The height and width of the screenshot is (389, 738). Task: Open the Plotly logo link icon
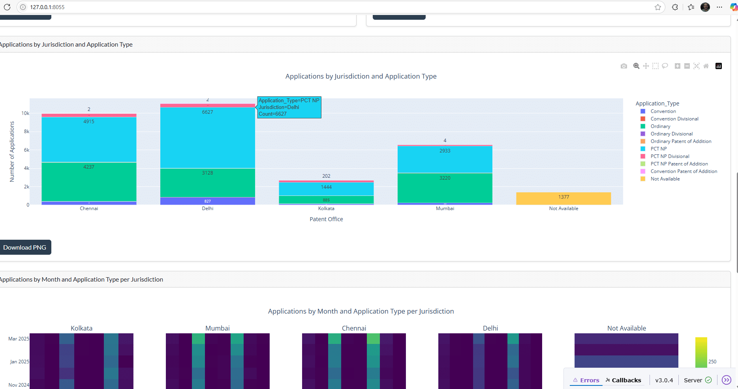pos(719,66)
